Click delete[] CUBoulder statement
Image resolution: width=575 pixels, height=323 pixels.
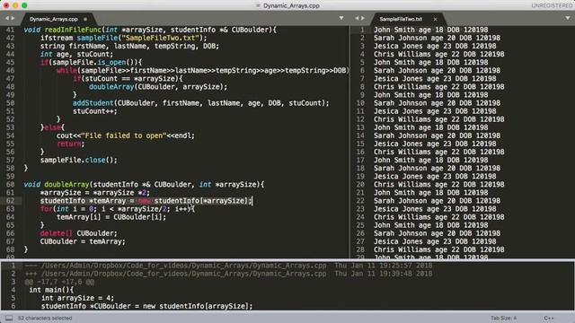tap(79, 233)
